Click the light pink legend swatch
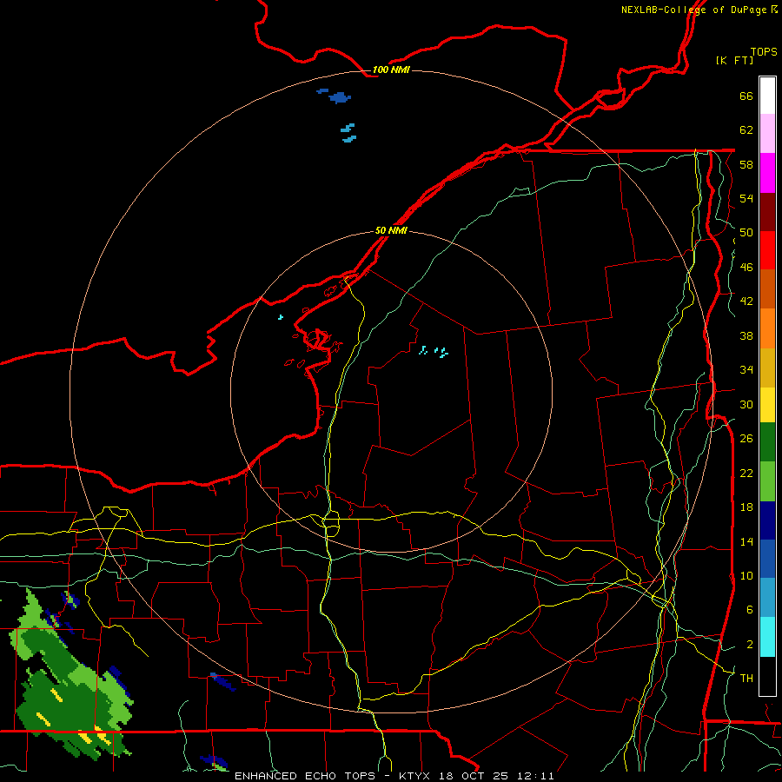Image resolution: width=782 pixels, height=782 pixels. tap(767, 134)
